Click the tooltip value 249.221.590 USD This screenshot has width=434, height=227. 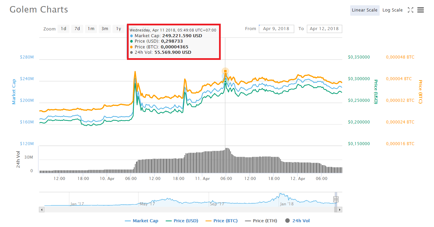tap(182, 36)
